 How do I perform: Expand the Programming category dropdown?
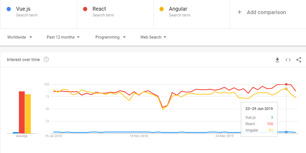[110, 37]
